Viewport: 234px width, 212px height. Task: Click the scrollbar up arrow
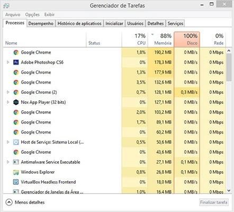pyautogui.click(x=229, y=51)
